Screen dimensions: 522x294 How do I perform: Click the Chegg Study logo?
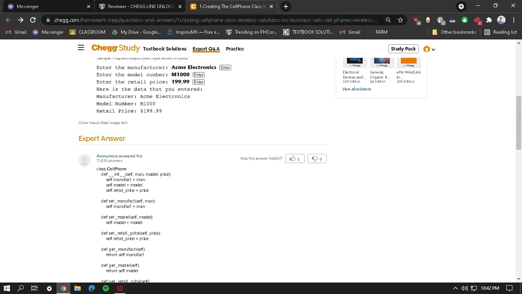pos(115,48)
